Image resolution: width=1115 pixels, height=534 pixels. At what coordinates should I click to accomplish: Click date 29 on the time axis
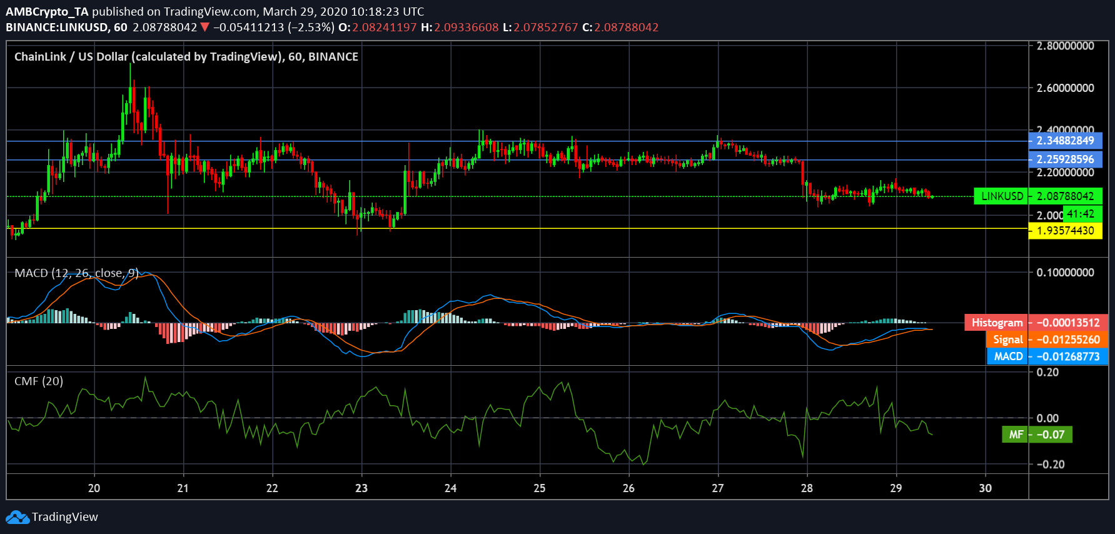coord(896,488)
